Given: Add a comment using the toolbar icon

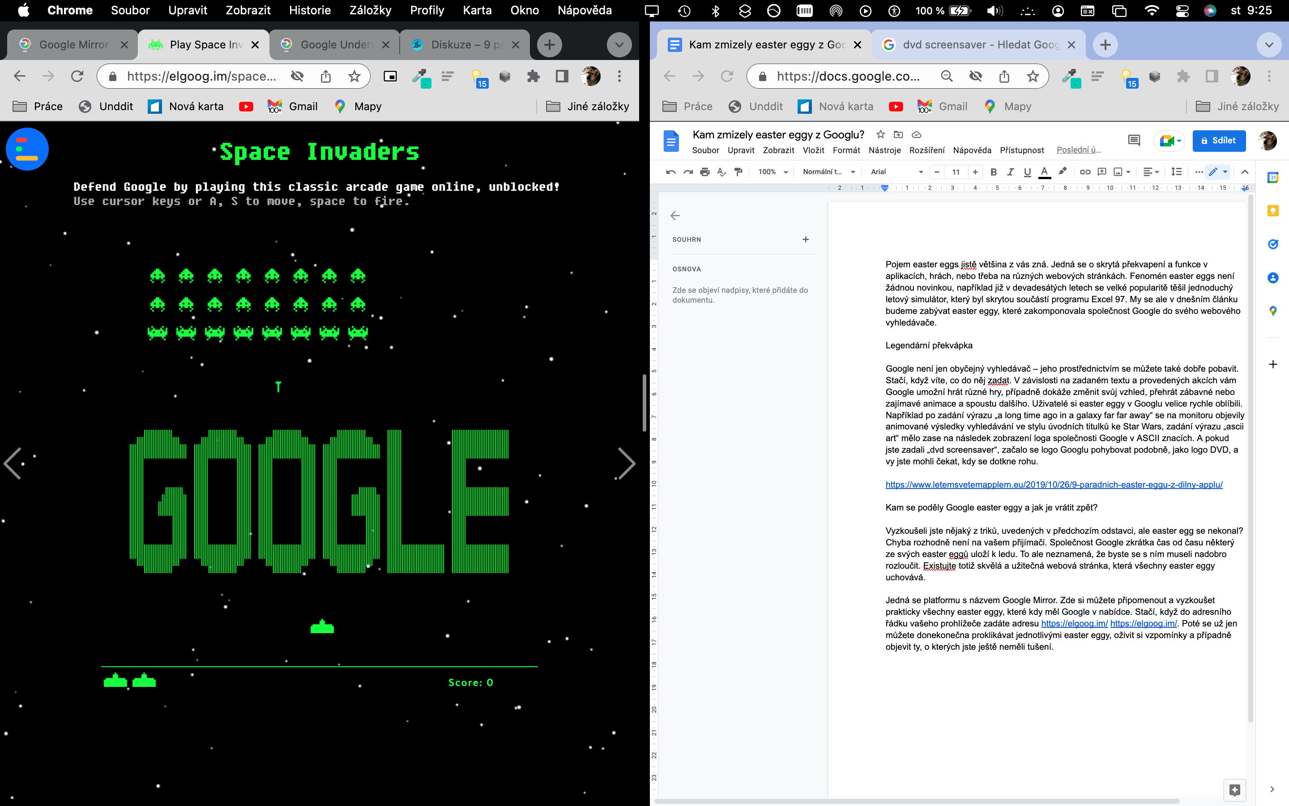Looking at the screenshot, I should pyautogui.click(x=1101, y=171).
